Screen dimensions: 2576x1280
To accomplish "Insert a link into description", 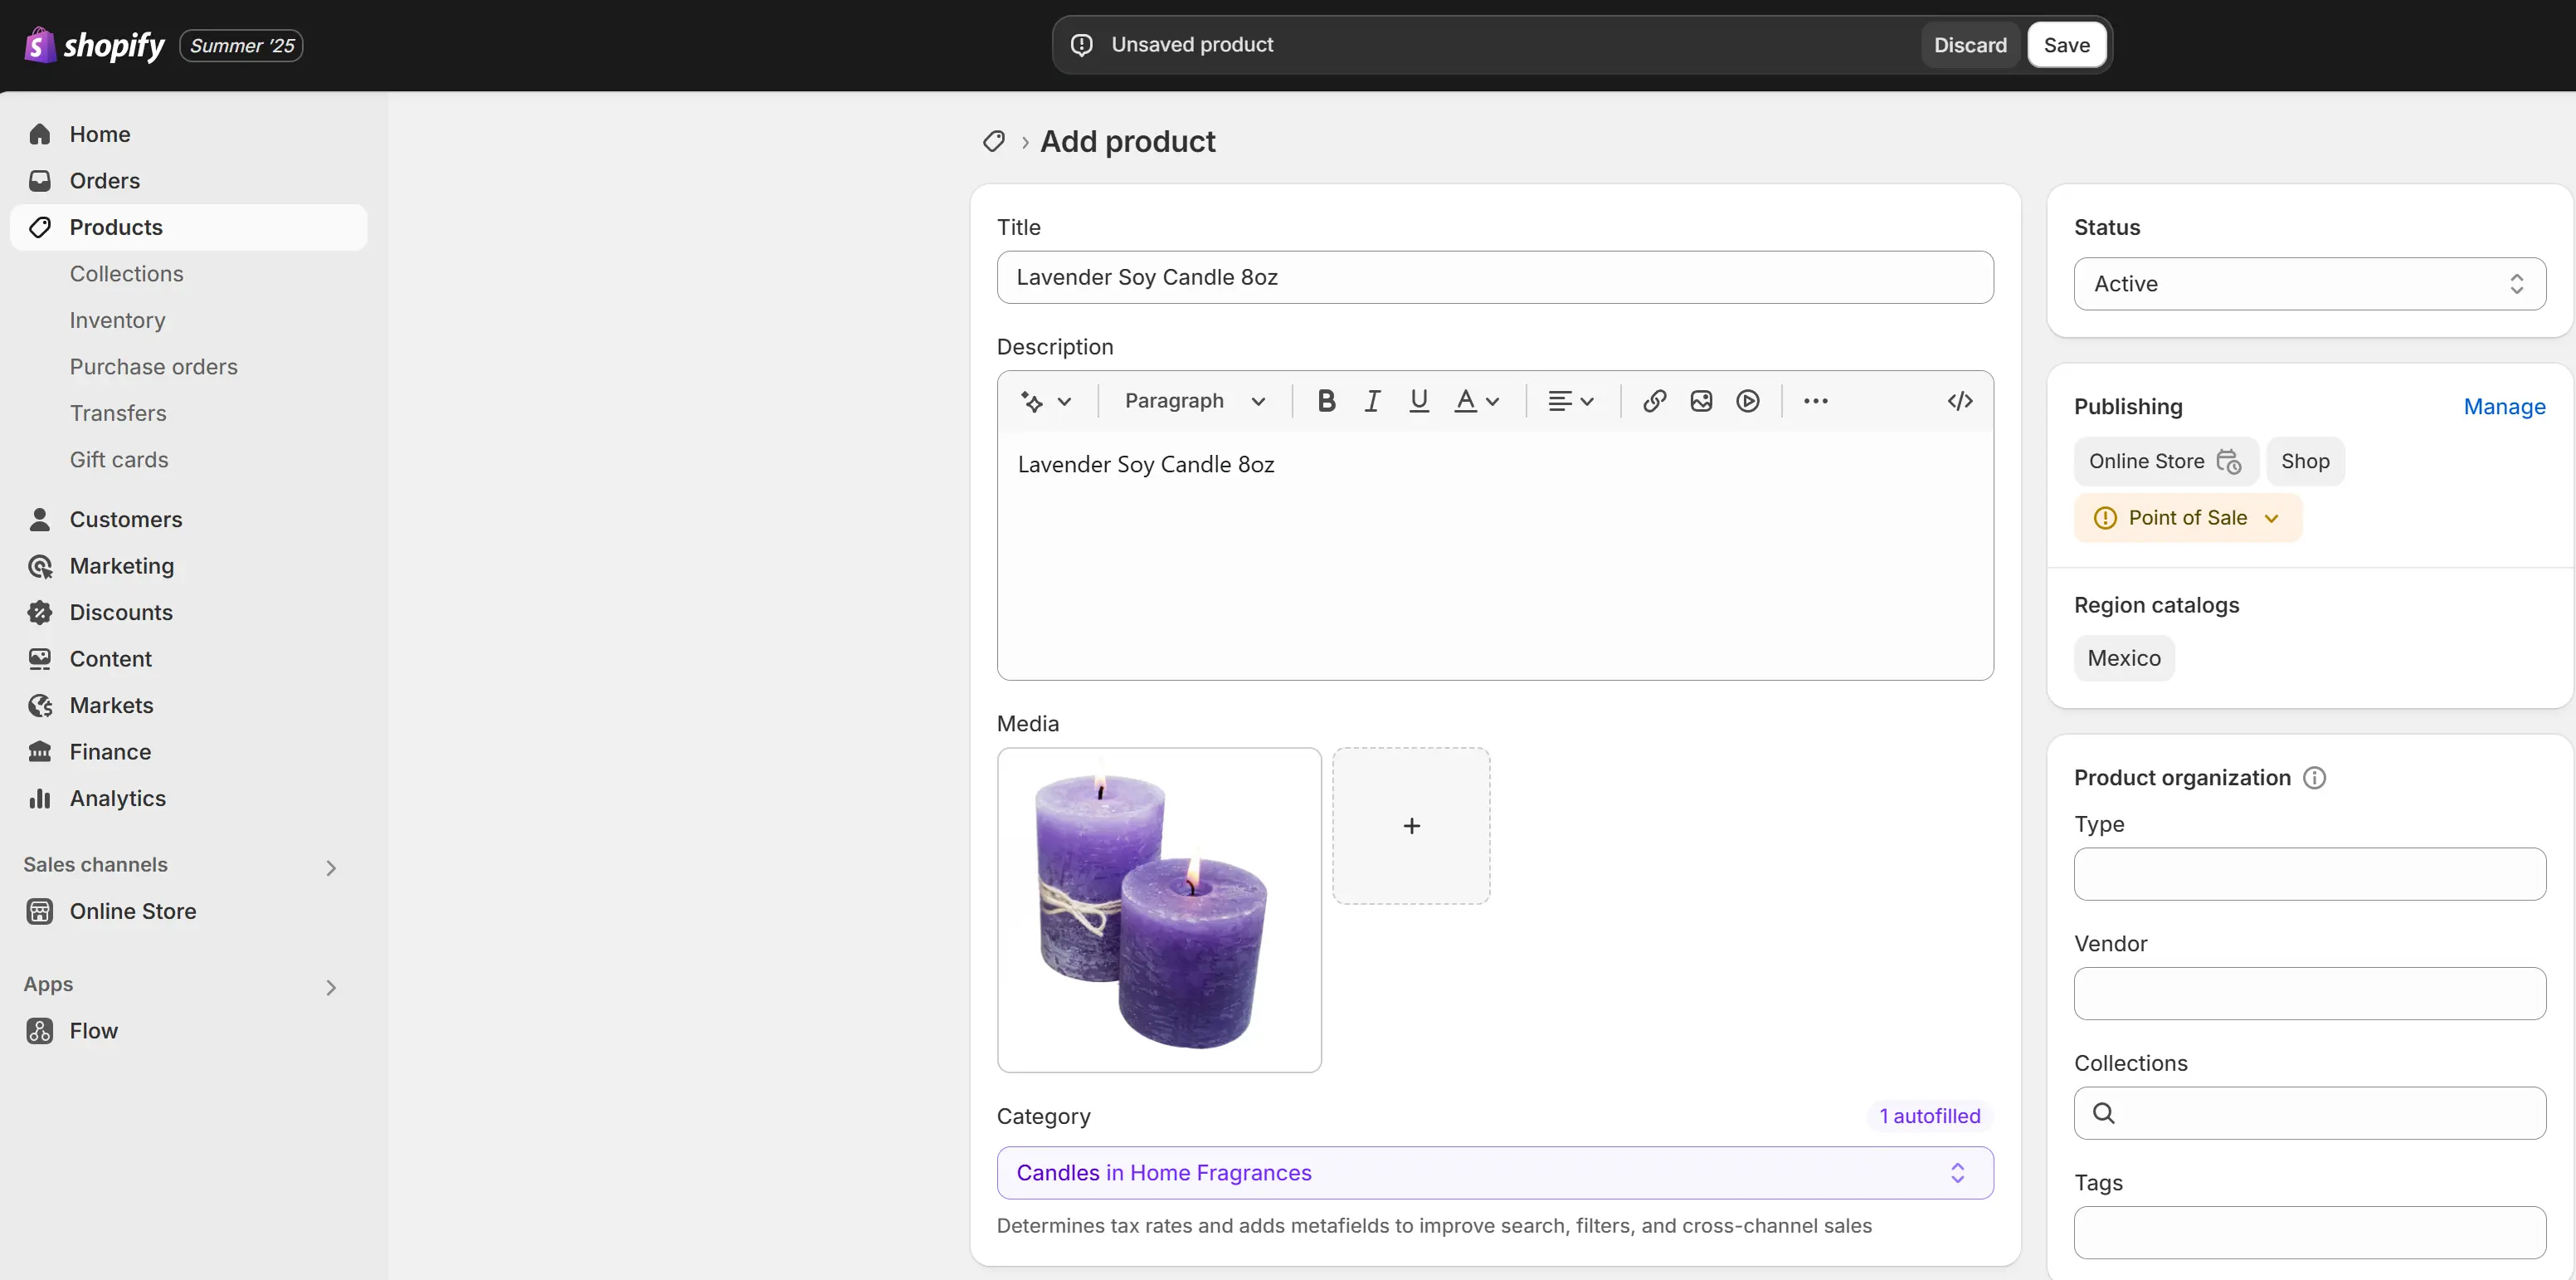I will [1654, 400].
